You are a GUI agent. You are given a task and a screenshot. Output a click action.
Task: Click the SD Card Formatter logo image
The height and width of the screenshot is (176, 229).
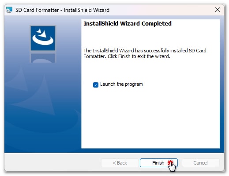click(43, 38)
